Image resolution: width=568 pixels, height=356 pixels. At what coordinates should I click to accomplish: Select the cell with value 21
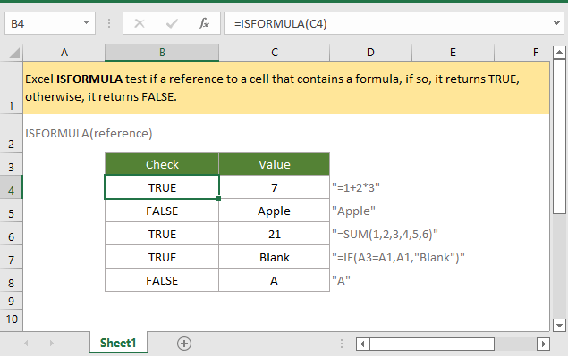pyautogui.click(x=275, y=234)
